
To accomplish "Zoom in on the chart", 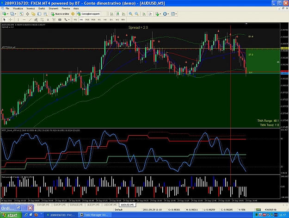I will [x=131, y=14].
